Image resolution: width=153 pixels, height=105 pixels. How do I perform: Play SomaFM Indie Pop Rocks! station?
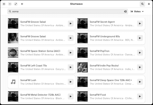140,67
